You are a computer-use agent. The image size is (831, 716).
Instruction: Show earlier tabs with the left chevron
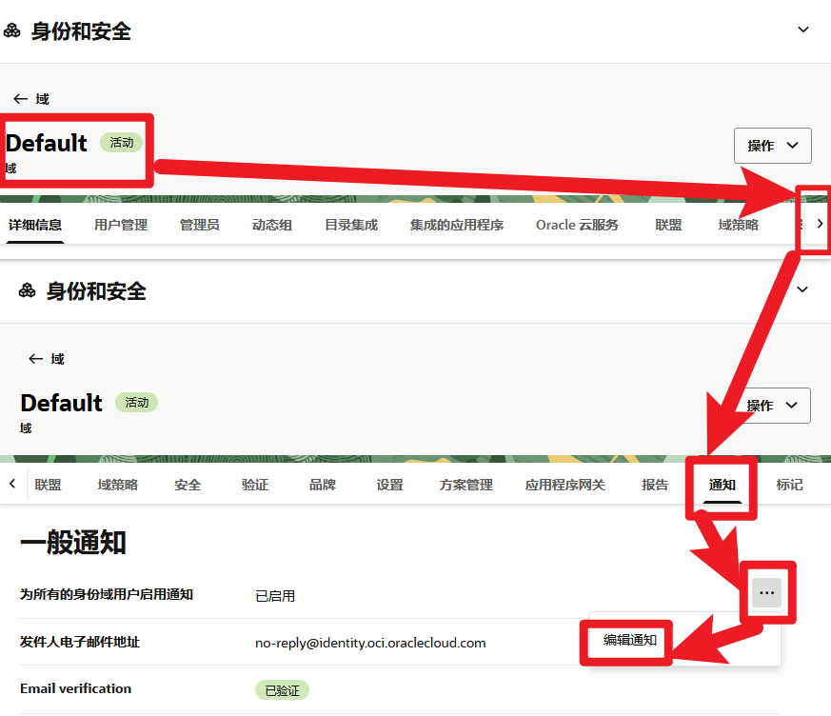(12, 484)
